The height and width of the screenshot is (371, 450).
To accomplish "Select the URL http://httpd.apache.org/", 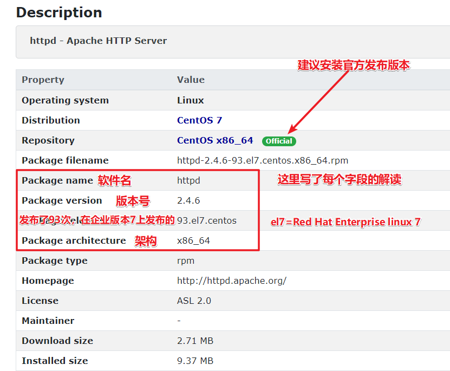I will click(x=232, y=281).
